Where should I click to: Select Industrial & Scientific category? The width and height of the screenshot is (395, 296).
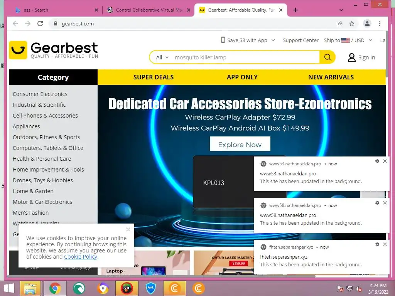coord(39,105)
